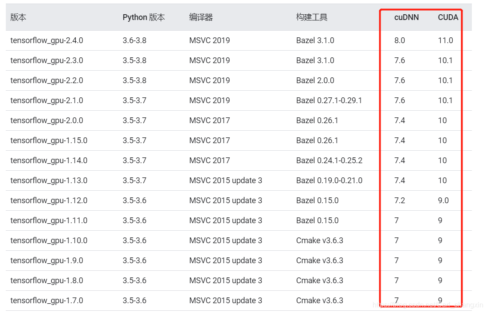This screenshot has width=487, height=313.
Task: Click MSVC 2015 update 3 in 1.13.0 row
Action: [x=226, y=181]
